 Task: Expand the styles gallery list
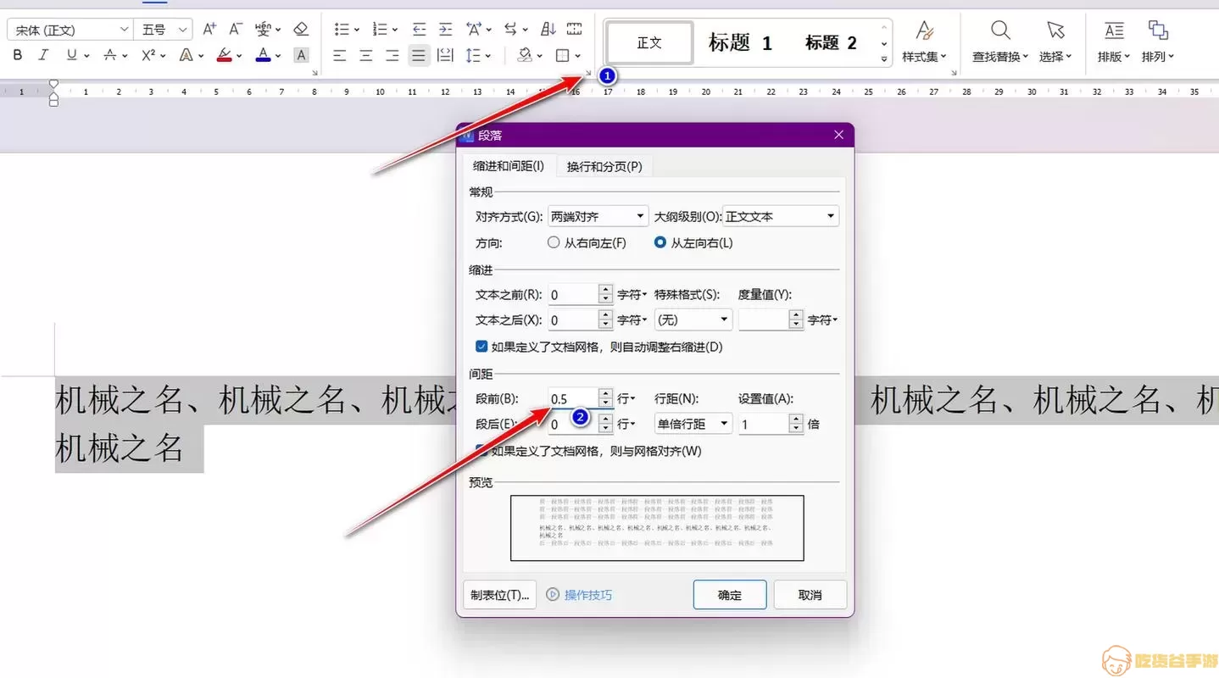884,59
